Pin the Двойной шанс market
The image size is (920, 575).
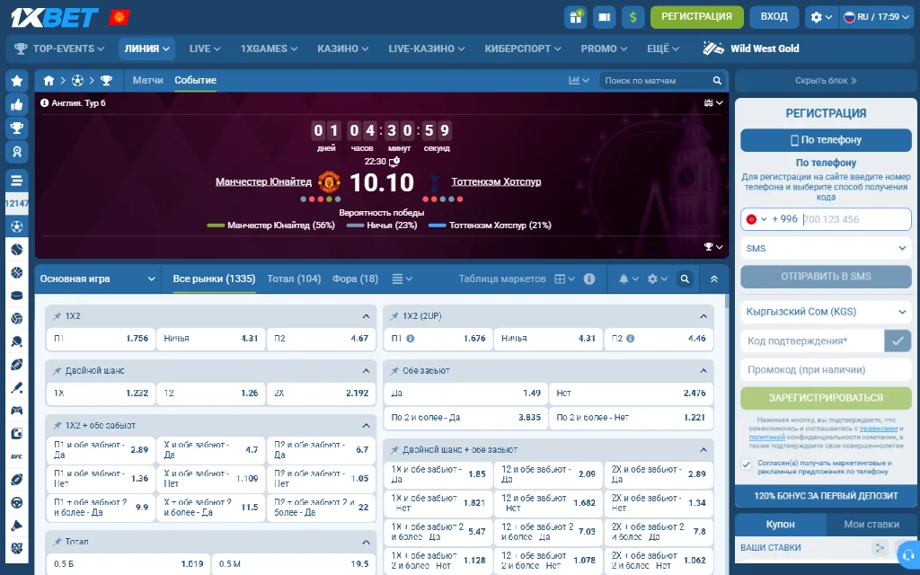click(x=57, y=371)
